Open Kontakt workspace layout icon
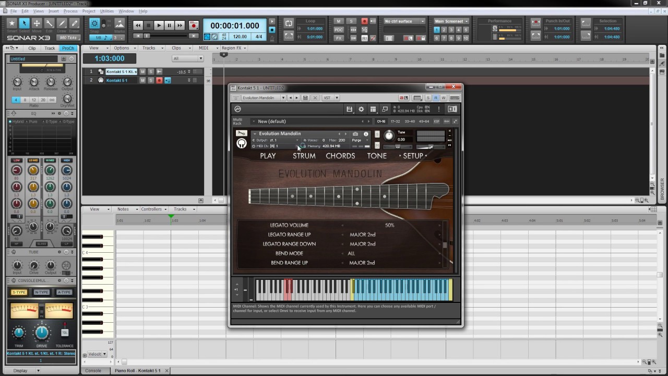Image resolution: width=668 pixels, height=376 pixels. pyautogui.click(x=373, y=109)
